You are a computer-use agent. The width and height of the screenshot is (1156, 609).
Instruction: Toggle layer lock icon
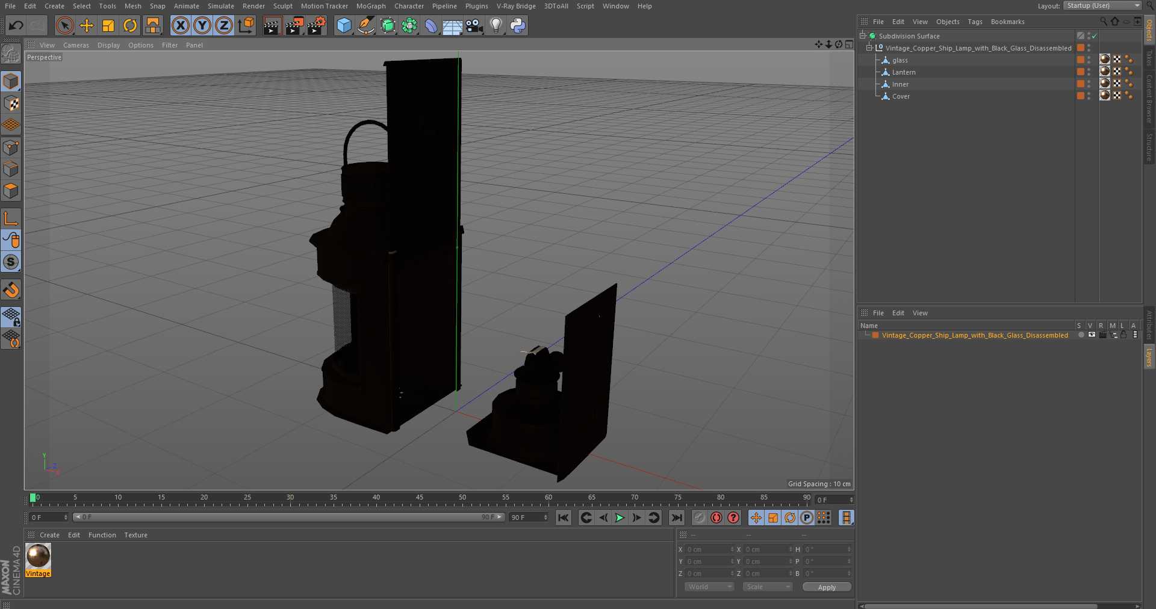[x=1123, y=335]
